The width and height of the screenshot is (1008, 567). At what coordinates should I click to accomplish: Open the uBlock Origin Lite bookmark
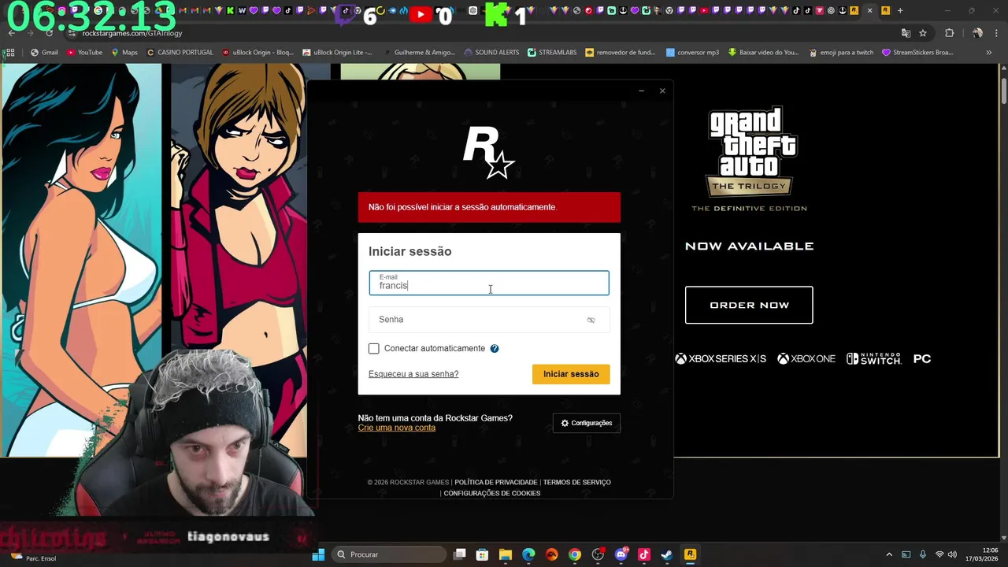(337, 53)
